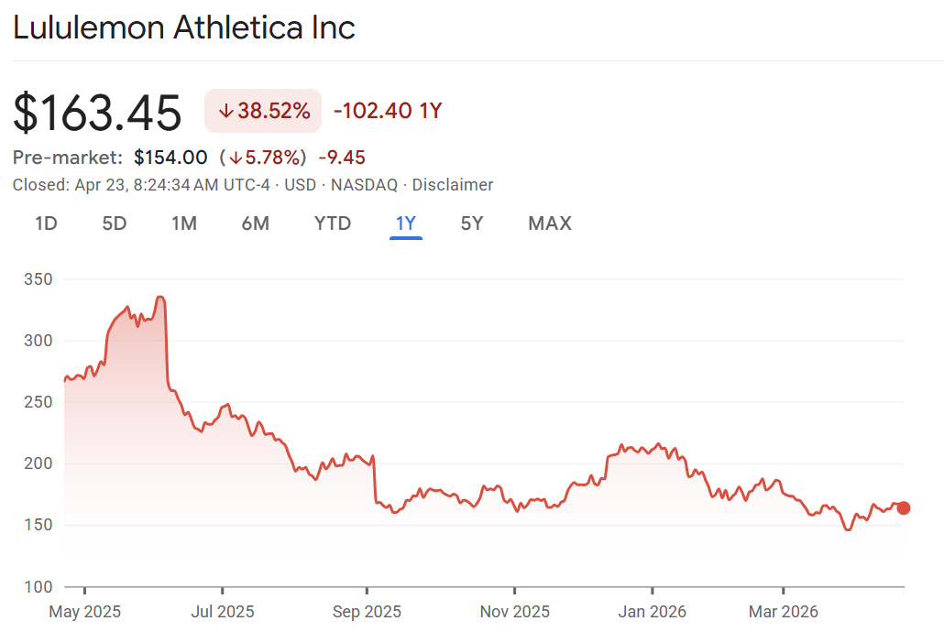
Task: Select the YTD range tab
Action: [x=333, y=223]
